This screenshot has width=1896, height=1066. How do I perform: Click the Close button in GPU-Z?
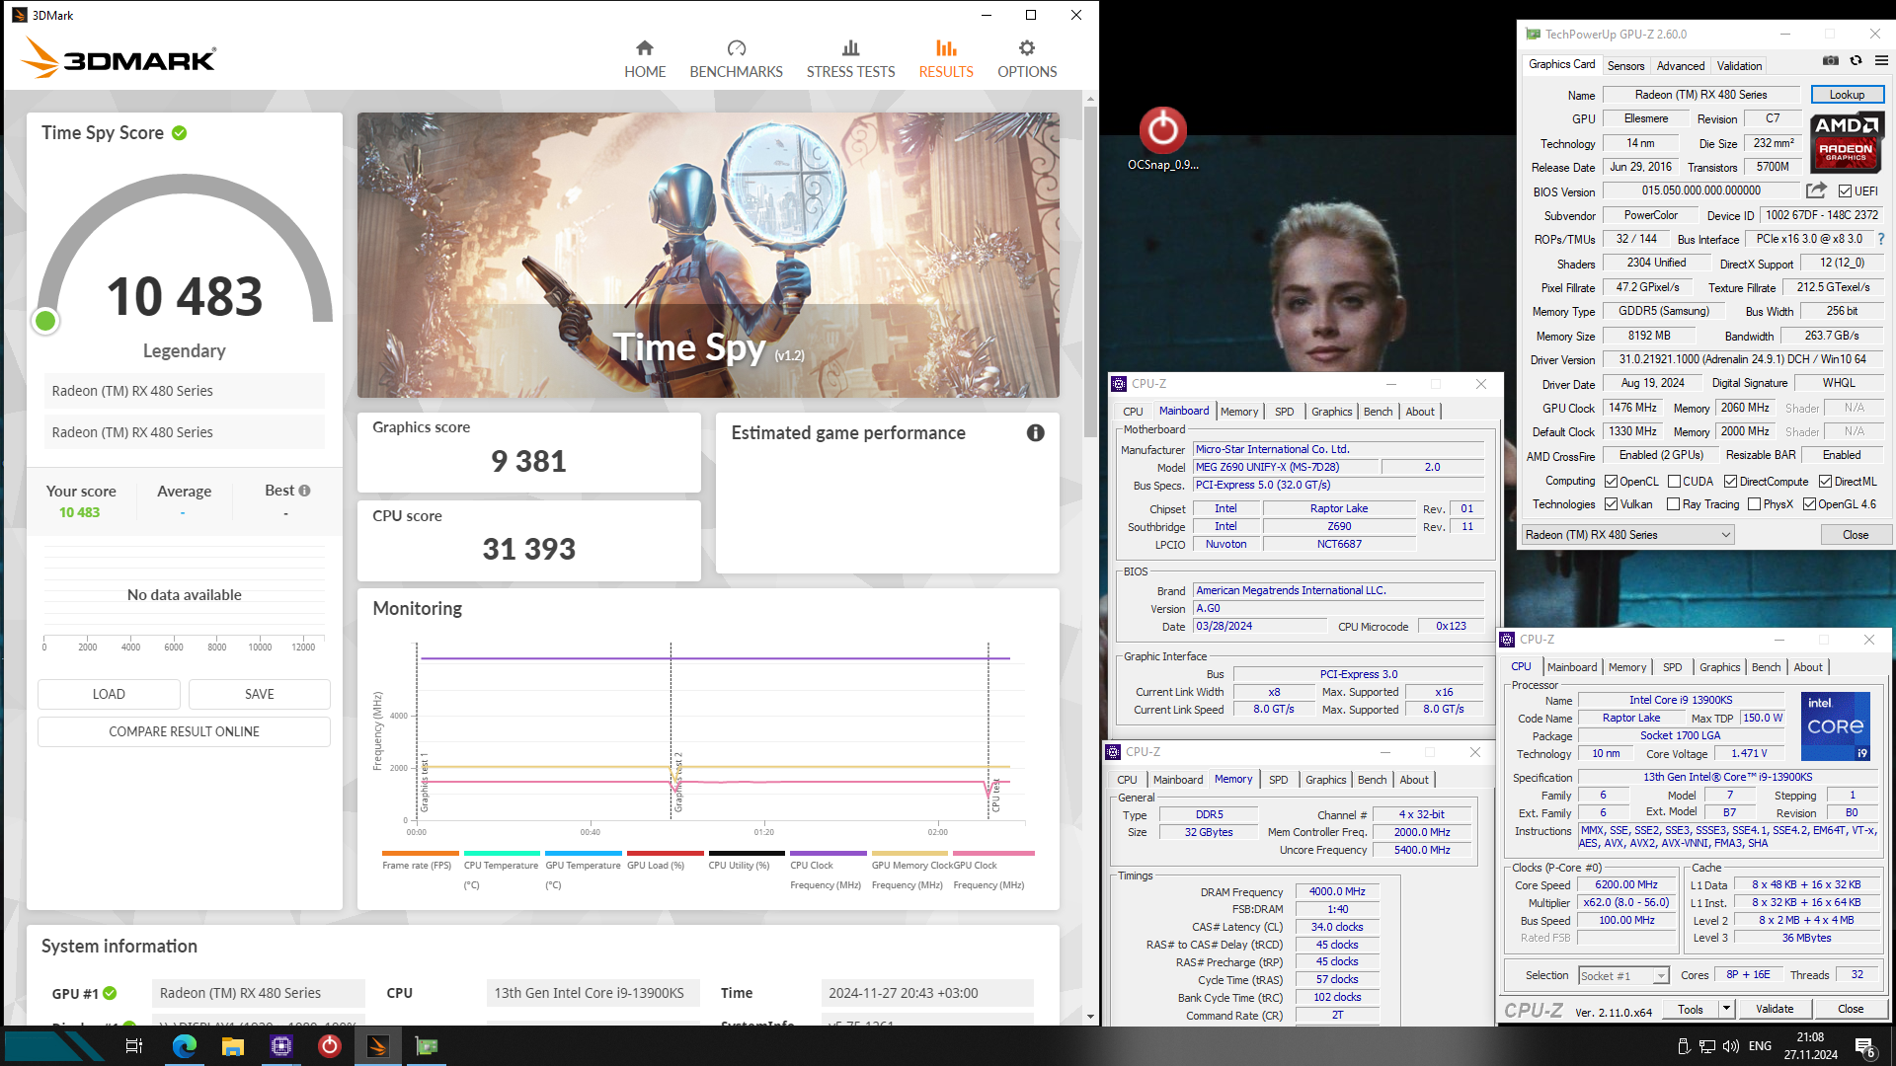point(1856,535)
